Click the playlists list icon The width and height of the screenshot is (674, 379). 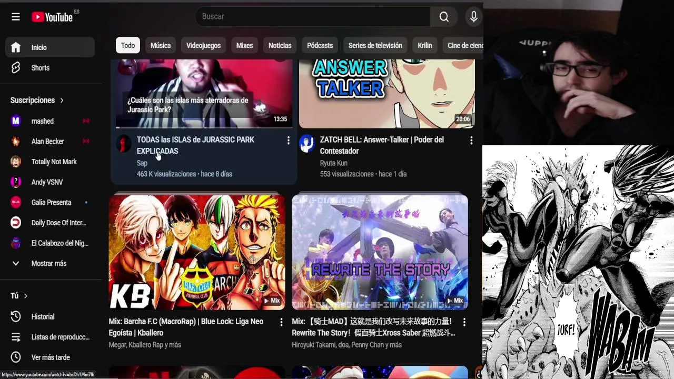(16, 337)
